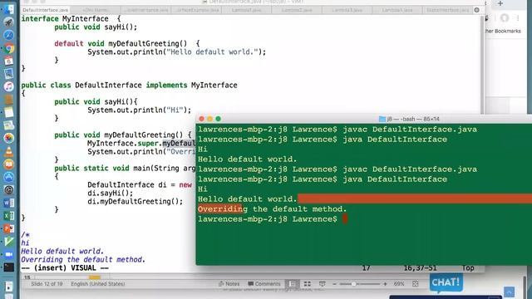Open Other Bookmarks folder in browser

[x=502, y=31]
